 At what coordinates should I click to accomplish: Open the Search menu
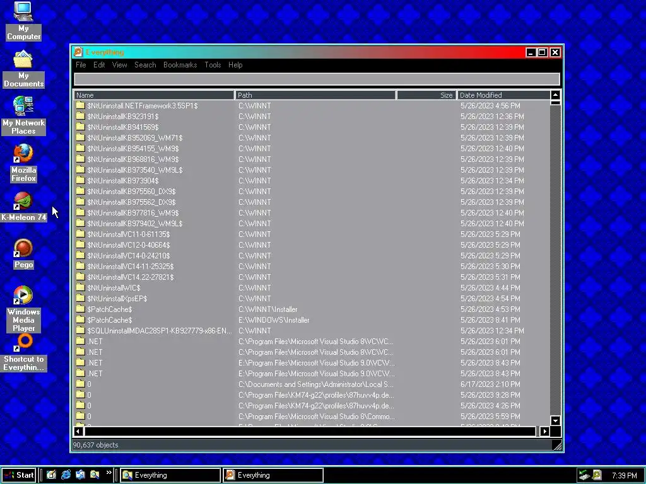pos(145,65)
